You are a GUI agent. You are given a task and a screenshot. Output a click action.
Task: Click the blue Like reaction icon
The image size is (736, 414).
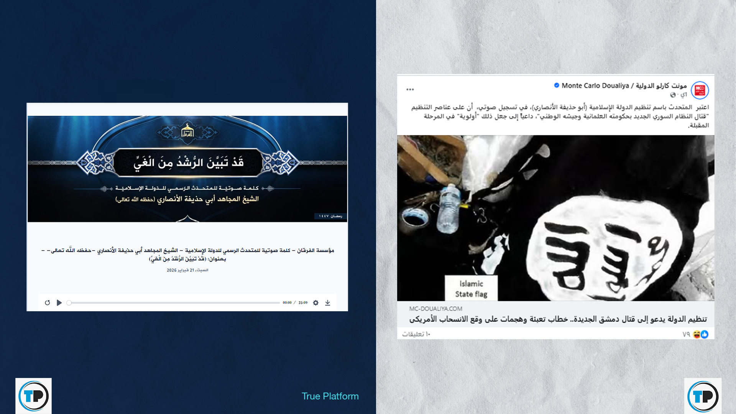705,334
